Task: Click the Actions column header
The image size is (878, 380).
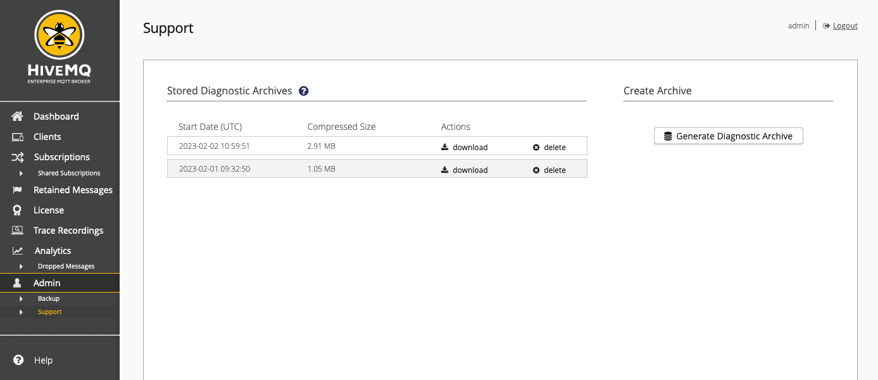Action: 456,127
